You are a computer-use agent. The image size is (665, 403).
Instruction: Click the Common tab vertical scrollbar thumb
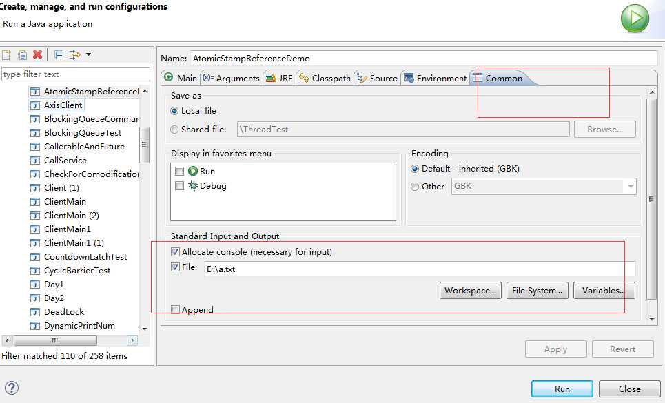651,199
